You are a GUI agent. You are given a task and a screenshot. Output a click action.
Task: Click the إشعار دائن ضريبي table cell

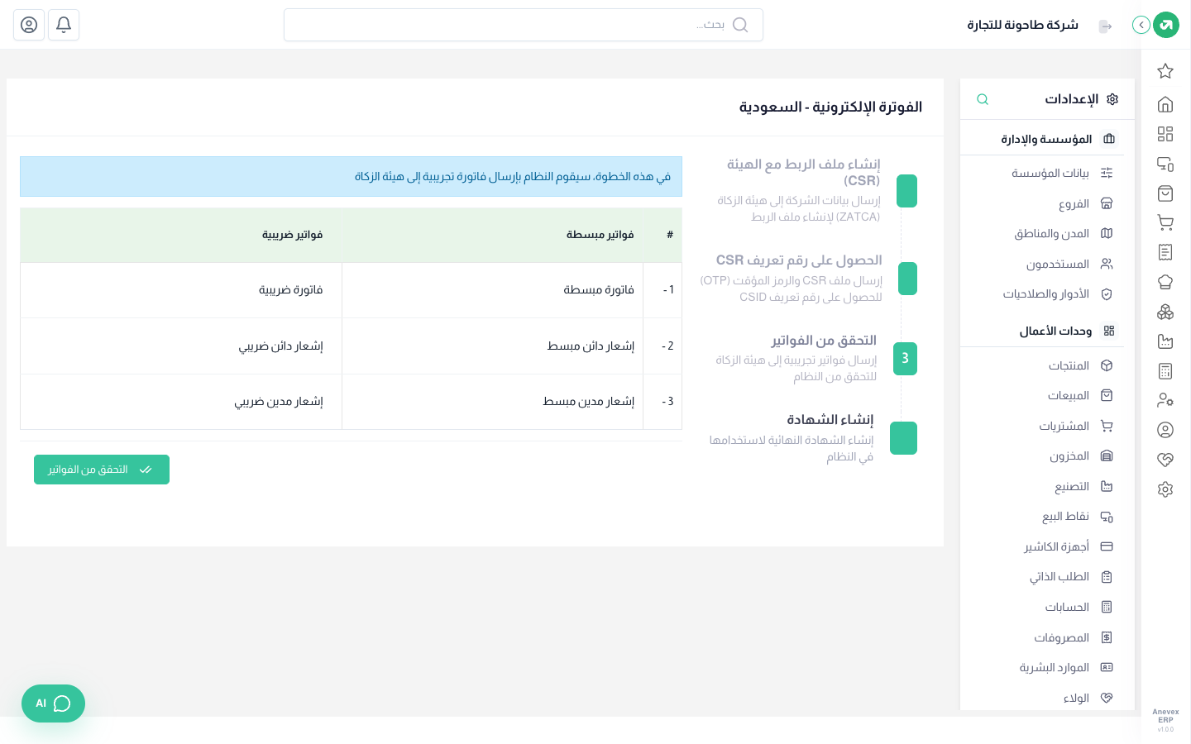[x=181, y=346]
